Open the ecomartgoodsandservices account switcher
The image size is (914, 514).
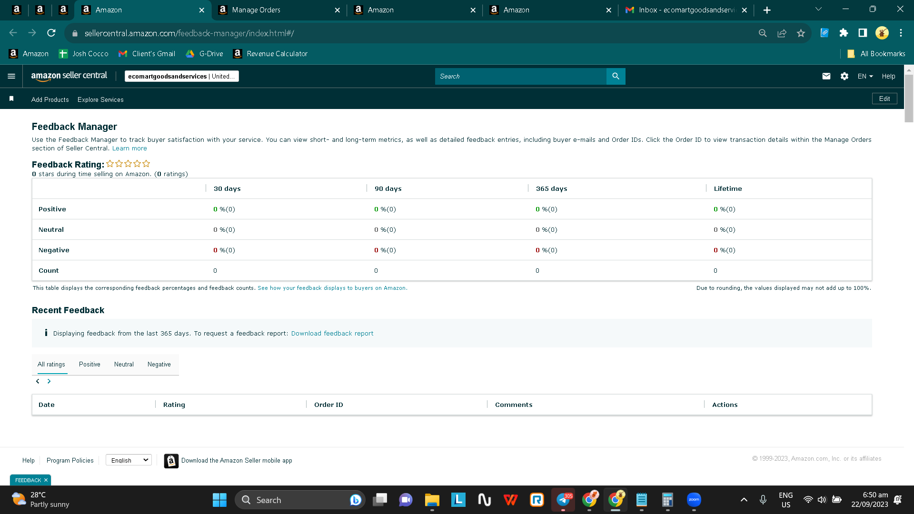181,76
